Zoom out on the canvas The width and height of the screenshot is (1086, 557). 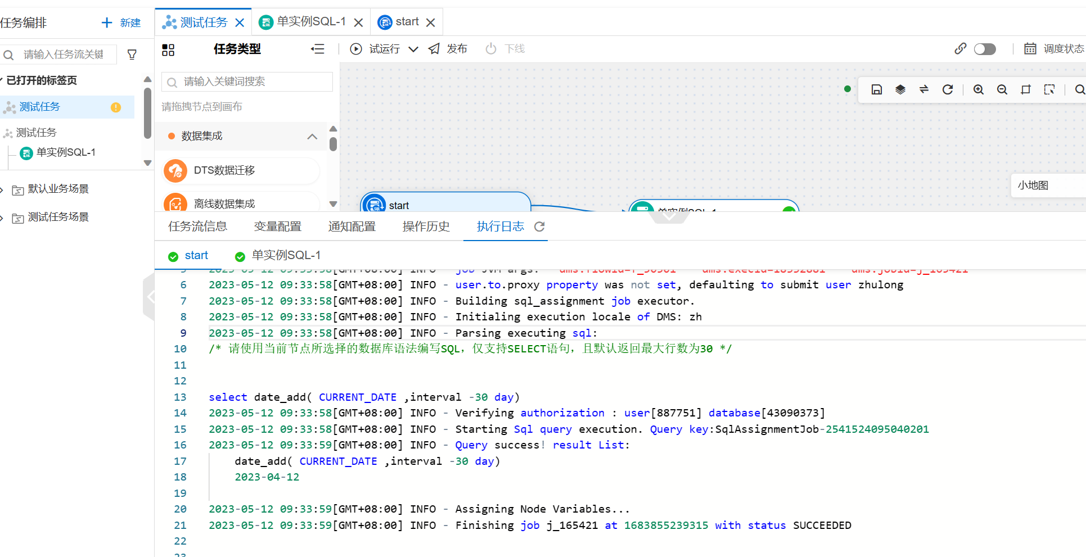[x=1002, y=89]
